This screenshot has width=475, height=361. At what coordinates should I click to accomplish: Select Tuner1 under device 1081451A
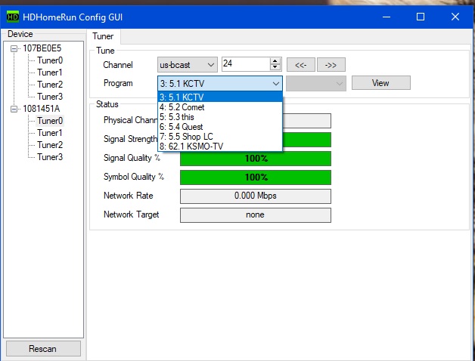pos(50,133)
